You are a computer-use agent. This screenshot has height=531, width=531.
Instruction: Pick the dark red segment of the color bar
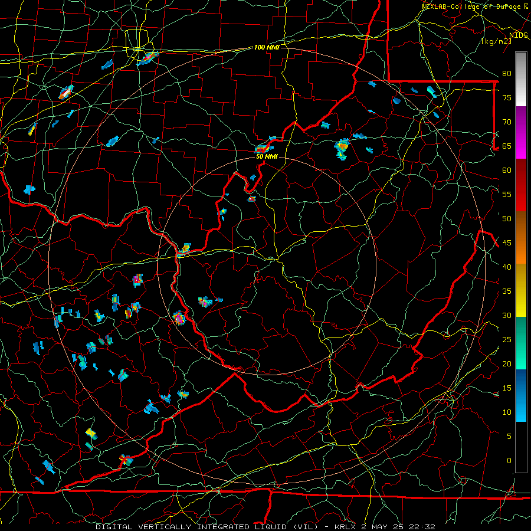[x=521, y=185]
